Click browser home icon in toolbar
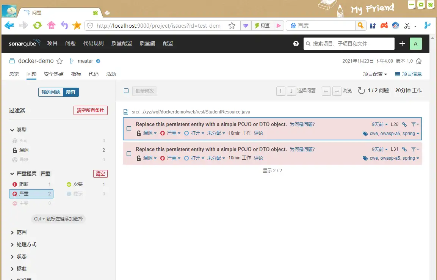 coord(51,25)
